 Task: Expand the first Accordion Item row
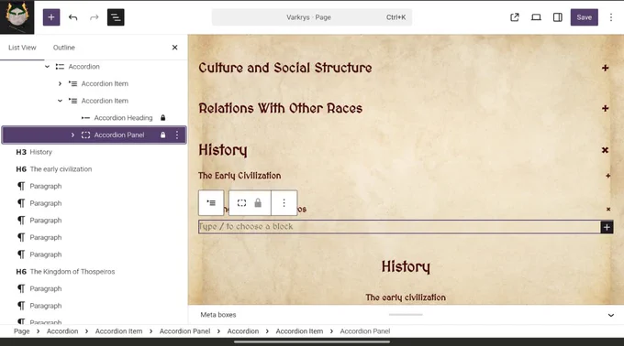click(x=60, y=83)
